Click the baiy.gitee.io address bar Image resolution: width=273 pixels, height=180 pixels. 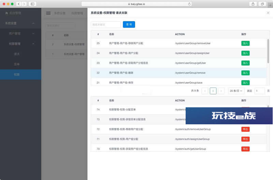coord(137,4)
